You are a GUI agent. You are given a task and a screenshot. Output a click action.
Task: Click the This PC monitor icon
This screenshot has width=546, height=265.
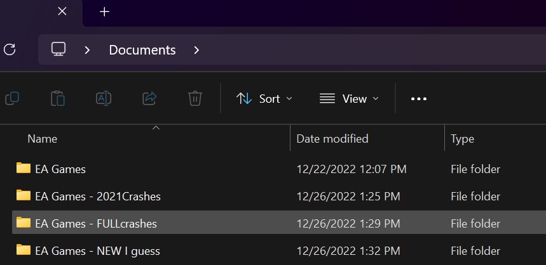pos(59,49)
